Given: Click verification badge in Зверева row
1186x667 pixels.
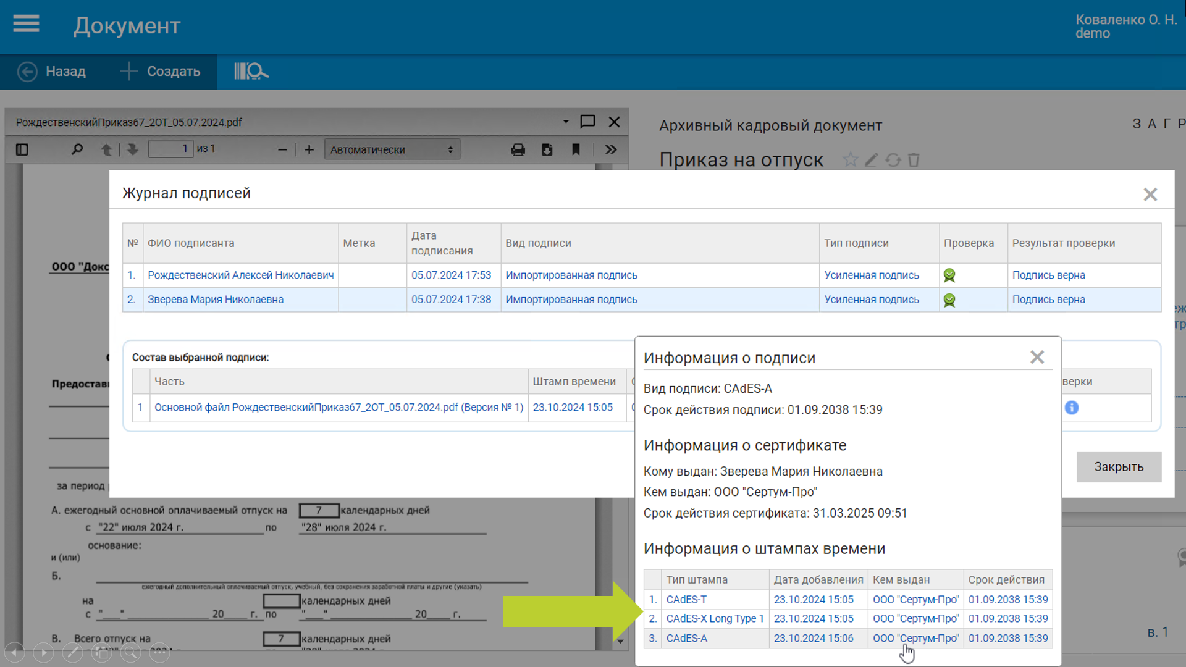Looking at the screenshot, I should click(x=949, y=300).
